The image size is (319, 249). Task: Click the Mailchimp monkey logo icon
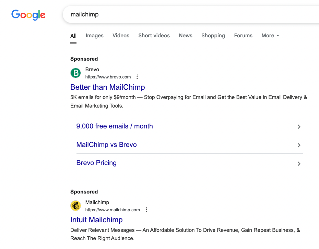pos(76,206)
